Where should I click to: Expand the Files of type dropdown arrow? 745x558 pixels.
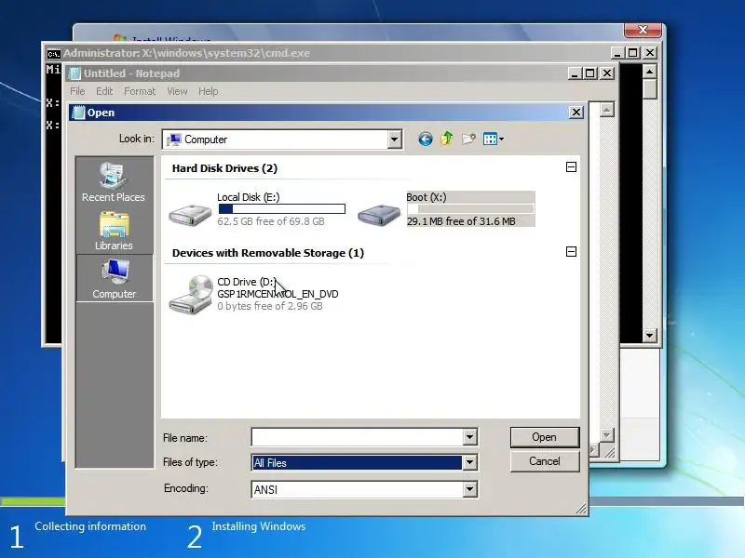pyautogui.click(x=469, y=462)
